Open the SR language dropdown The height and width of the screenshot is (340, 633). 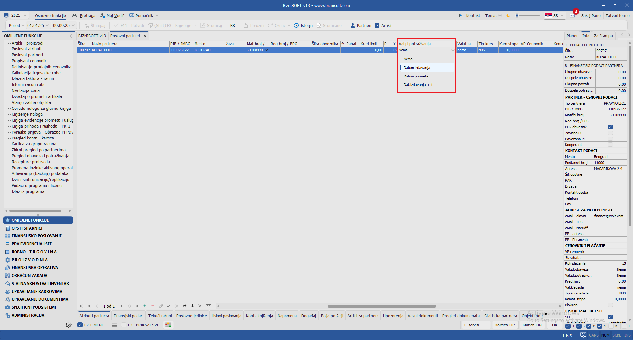555,15
